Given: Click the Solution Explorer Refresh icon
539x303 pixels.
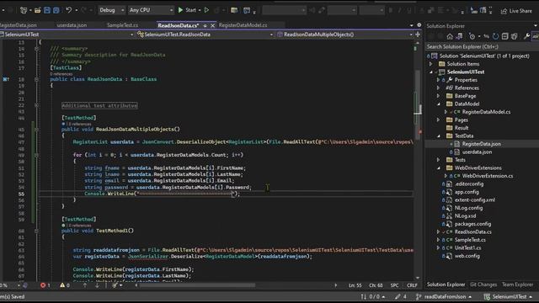Looking at the screenshot, I should click(495, 36).
